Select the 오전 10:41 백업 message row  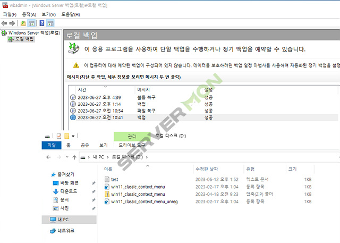click(x=203, y=118)
